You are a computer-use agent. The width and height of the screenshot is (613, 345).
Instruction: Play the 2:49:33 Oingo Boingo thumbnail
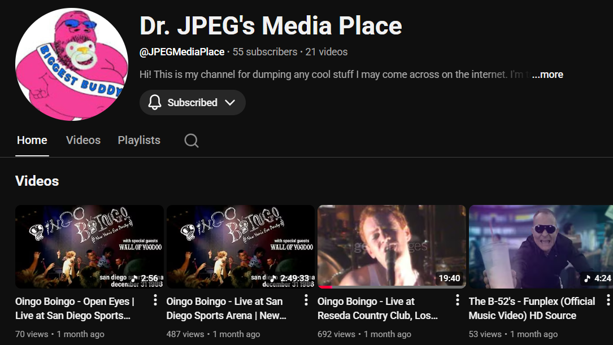240,246
